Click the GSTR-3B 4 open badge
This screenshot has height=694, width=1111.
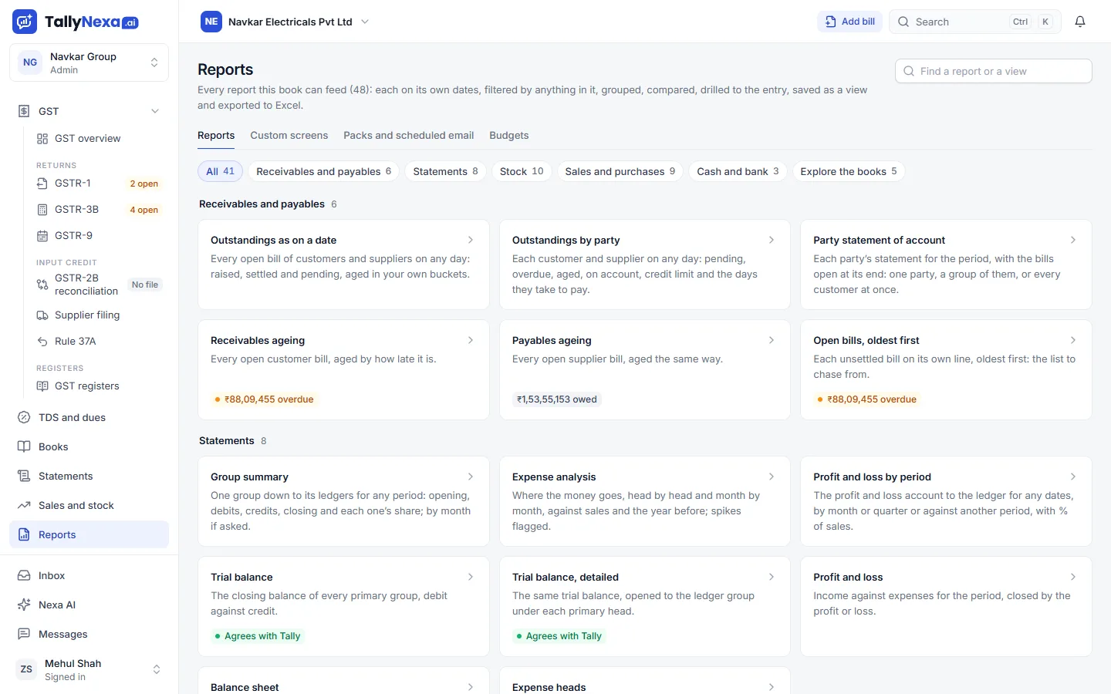(x=144, y=210)
